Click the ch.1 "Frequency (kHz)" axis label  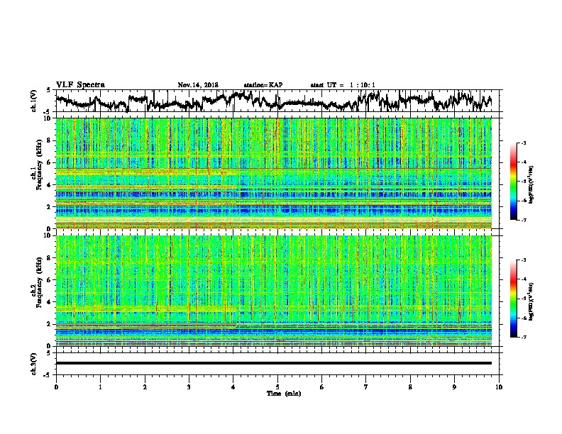[x=39, y=165]
